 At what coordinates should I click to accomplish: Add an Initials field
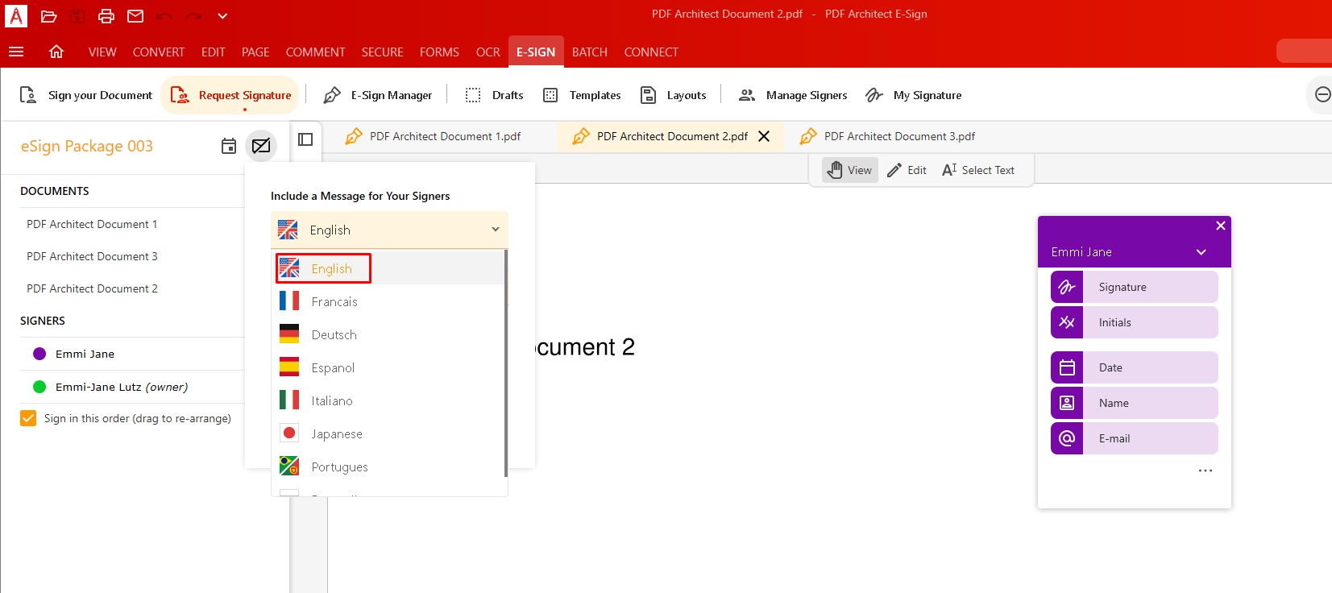(1135, 322)
